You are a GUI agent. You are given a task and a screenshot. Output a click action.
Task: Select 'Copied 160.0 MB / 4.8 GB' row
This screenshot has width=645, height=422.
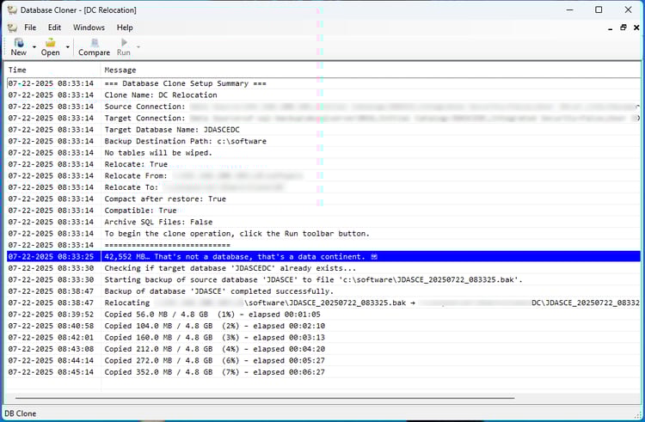tap(323, 338)
